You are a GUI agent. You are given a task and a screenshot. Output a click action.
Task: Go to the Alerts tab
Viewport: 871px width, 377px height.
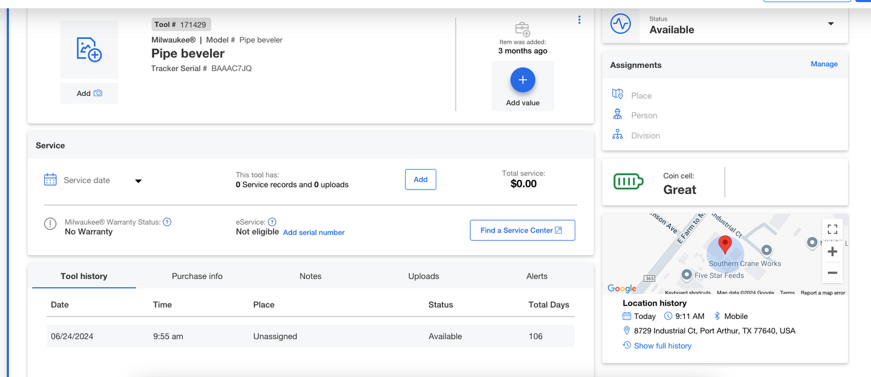[536, 276]
